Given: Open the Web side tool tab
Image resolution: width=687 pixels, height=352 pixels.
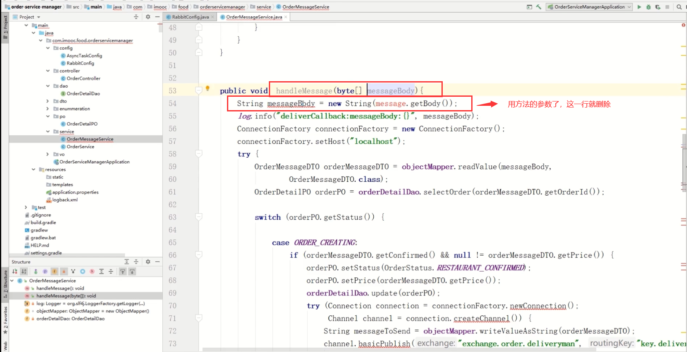Looking at the screenshot, I should tap(5, 346).
